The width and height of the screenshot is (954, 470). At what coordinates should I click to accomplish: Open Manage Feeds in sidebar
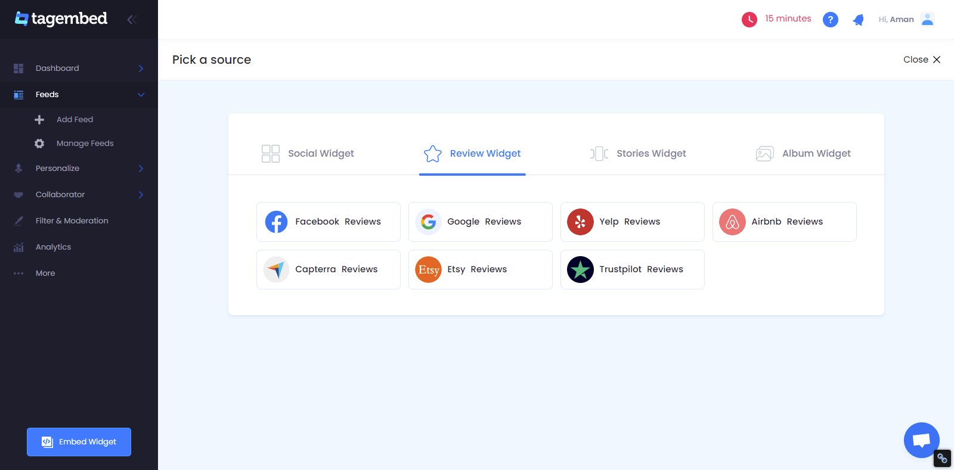[x=85, y=144]
